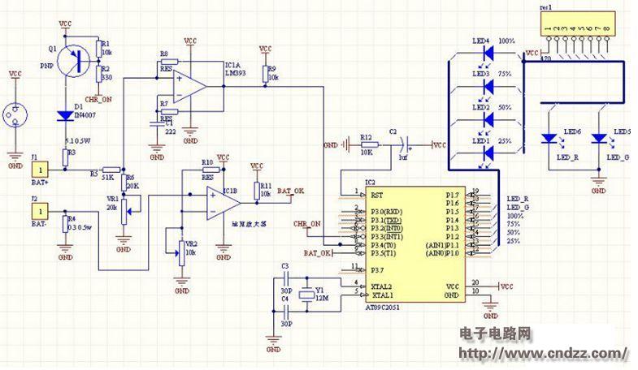
Task: Click the XTAL1 pin label
Action: (383, 295)
